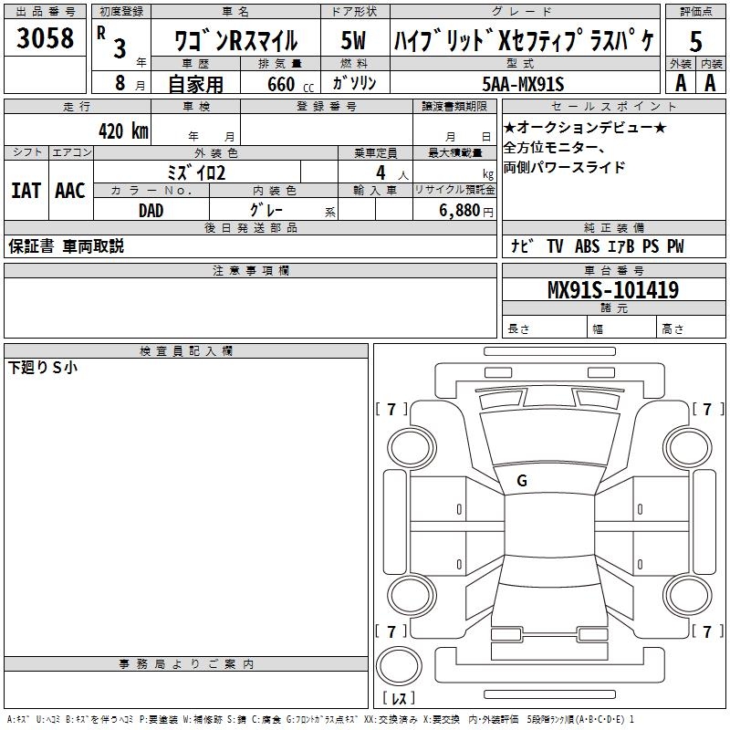
Task: Select the 初度登録 header
Action: pyautogui.click(x=121, y=12)
